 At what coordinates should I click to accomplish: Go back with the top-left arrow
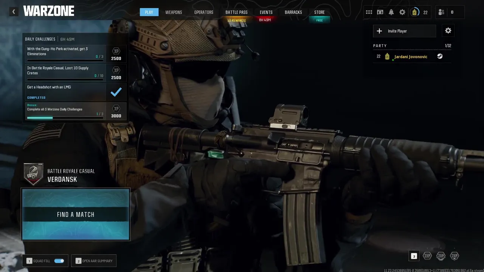(x=14, y=12)
